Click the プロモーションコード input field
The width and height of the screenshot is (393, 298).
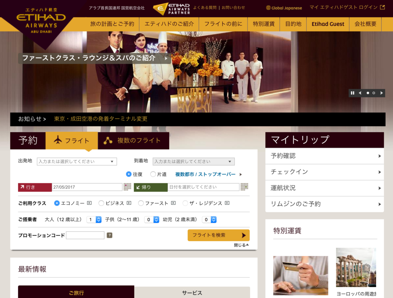pyautogui.click(x=85, y=235)
